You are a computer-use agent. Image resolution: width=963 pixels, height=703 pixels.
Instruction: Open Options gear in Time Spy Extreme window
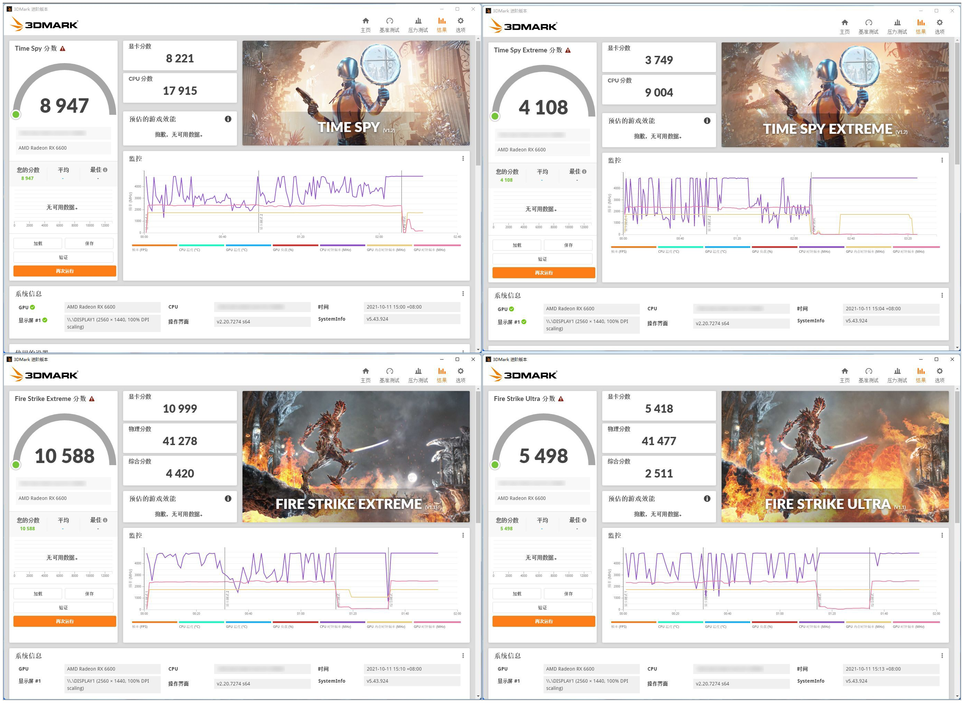[x=939, y=27]
